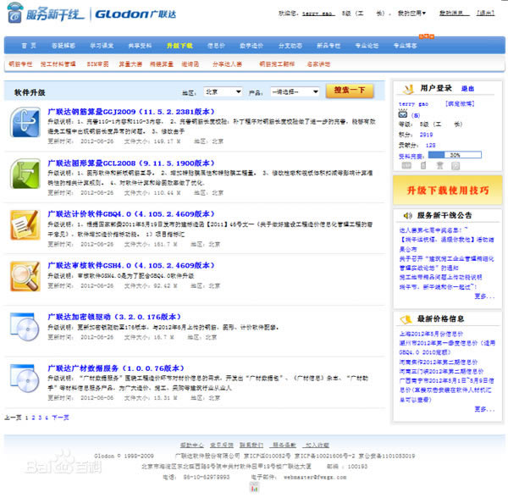Open the 答疑解惑 nav tab
Screen dimensions: 508x498
coord(63,46)
